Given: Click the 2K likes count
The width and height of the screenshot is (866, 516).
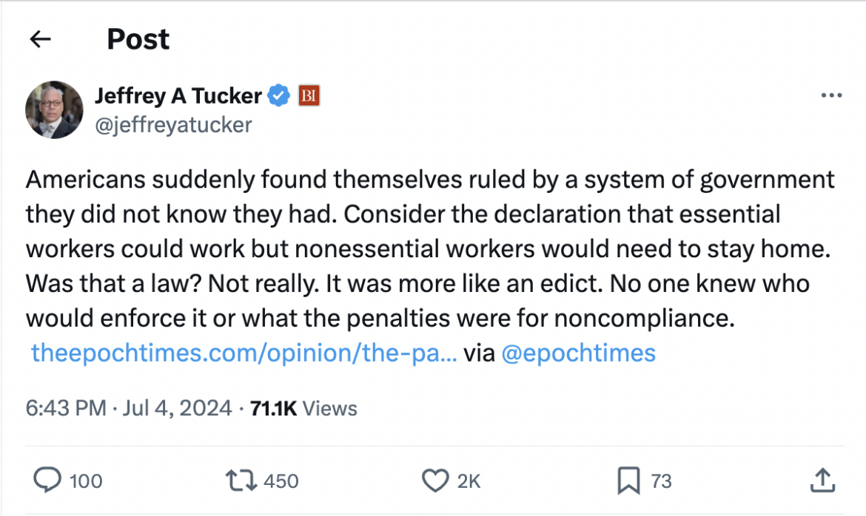Looking at the screenshot, I should click(469, 482).
